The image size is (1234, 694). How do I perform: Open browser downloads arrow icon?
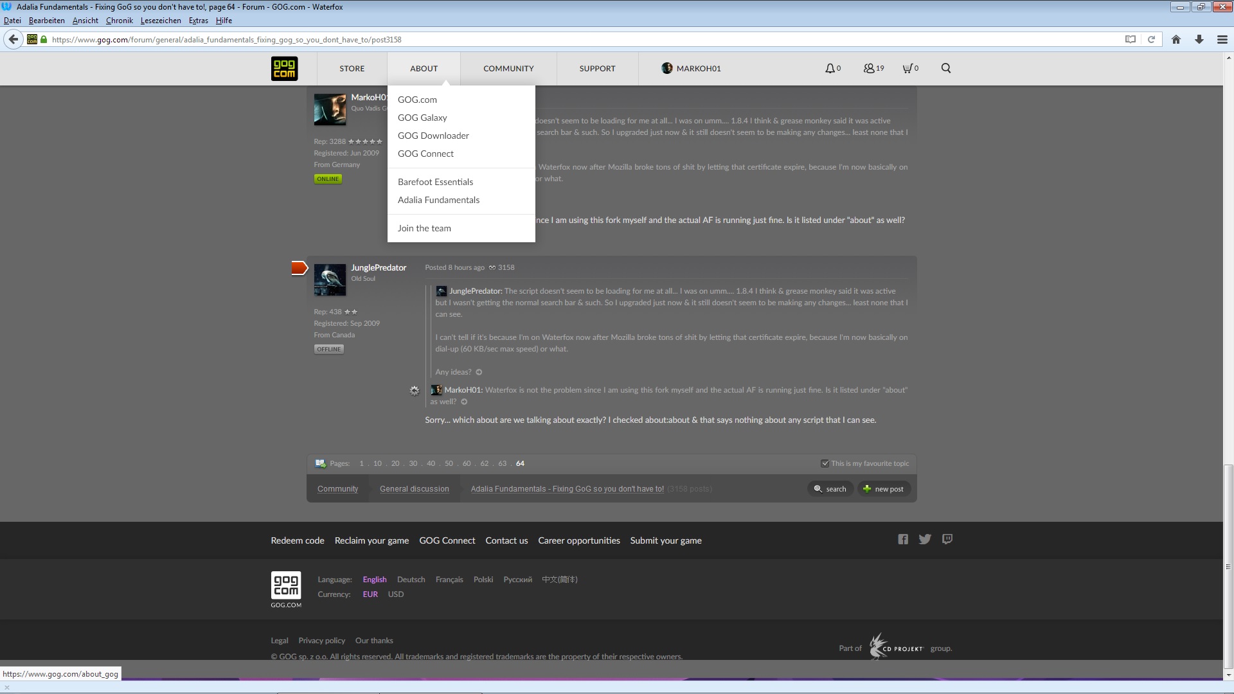point(1199,39)
